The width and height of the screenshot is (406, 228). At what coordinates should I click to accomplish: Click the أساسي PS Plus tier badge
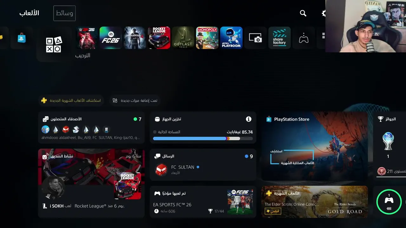click(273, 211)
